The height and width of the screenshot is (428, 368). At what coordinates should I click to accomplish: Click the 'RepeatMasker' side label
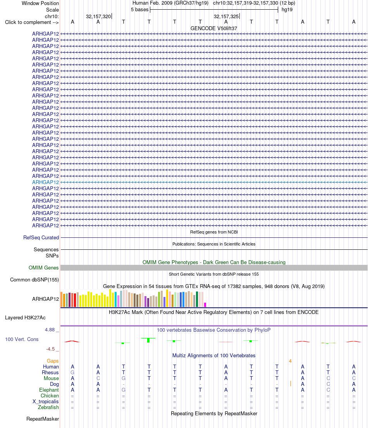(x=43, y=419)
